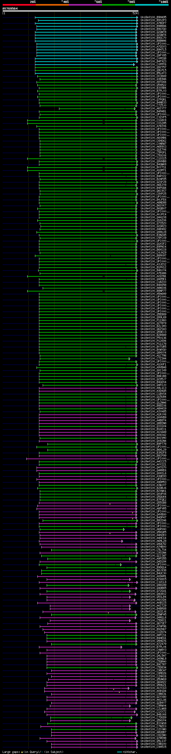Select the UniRef100_Q082N4 label

[153, 441]
